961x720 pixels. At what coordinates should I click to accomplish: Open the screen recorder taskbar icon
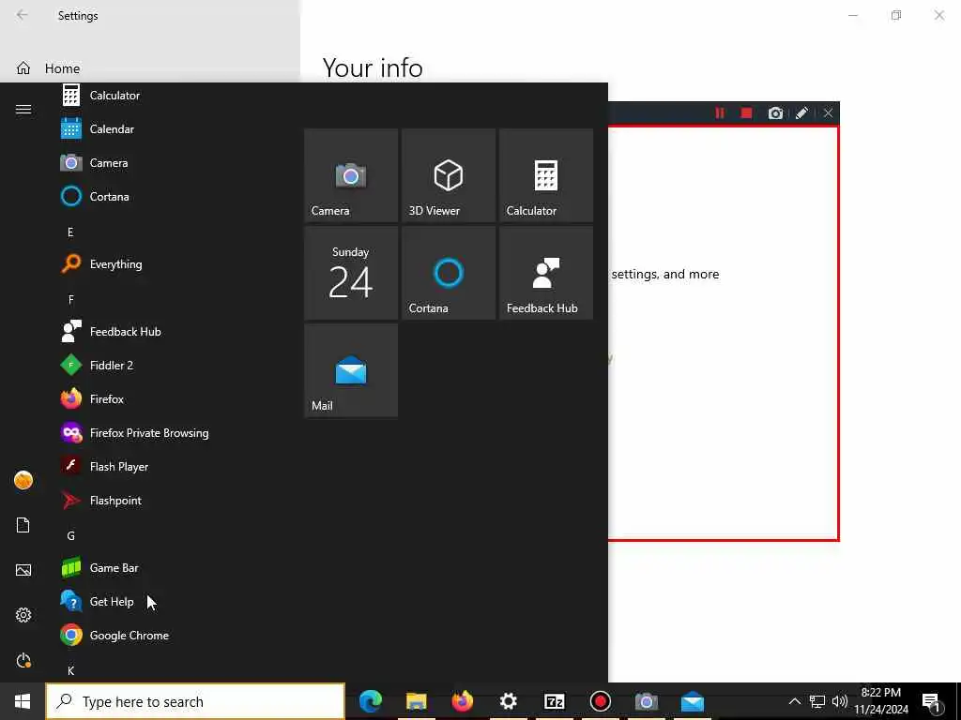click(600, 701)
